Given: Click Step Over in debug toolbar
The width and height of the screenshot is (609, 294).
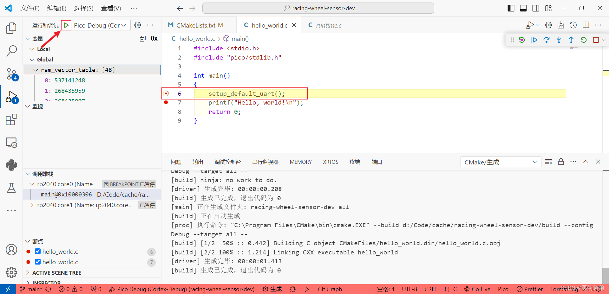Looking at the screenshot, I should click(x=547, y=40).
